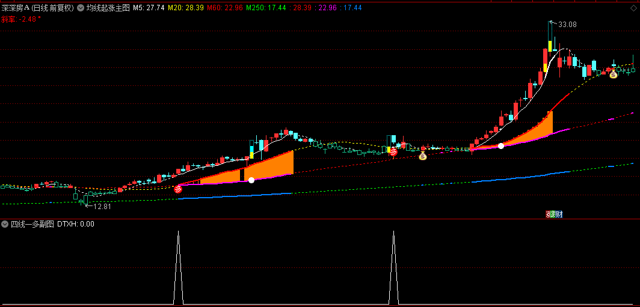Click the 12.81 low price label
The height and width of the screenshot is (307, 640).
(102, 207)
